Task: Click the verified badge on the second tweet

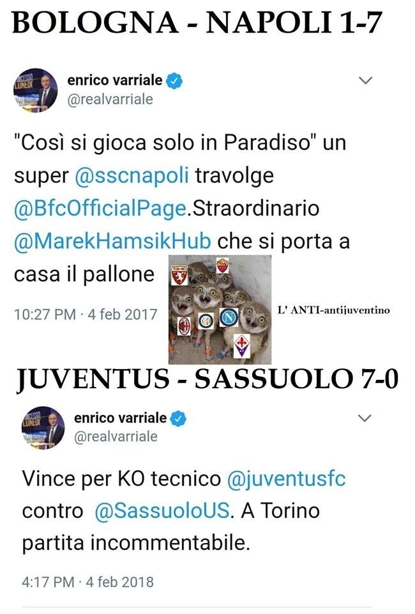Action: [179, 418]
